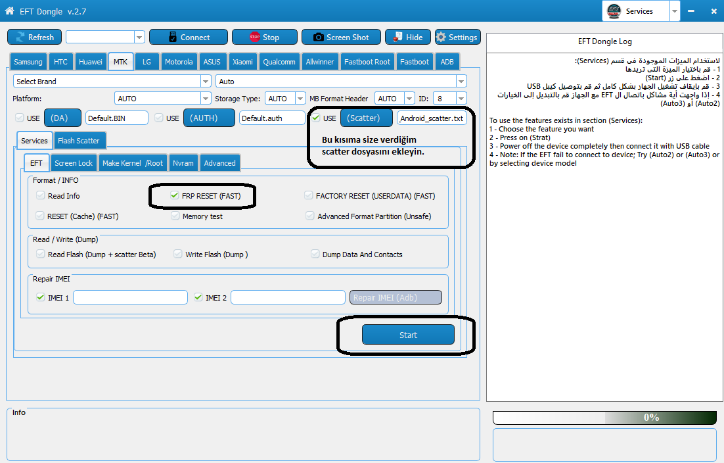724x463 pixels.
Task: Click the (Scatter) file button
Action: [x=367, y=118]
